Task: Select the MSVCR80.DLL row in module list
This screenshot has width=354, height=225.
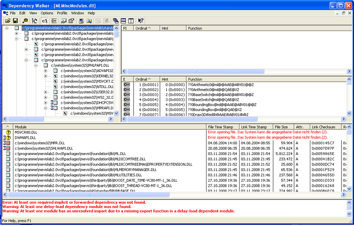Action: coord(25,133)
